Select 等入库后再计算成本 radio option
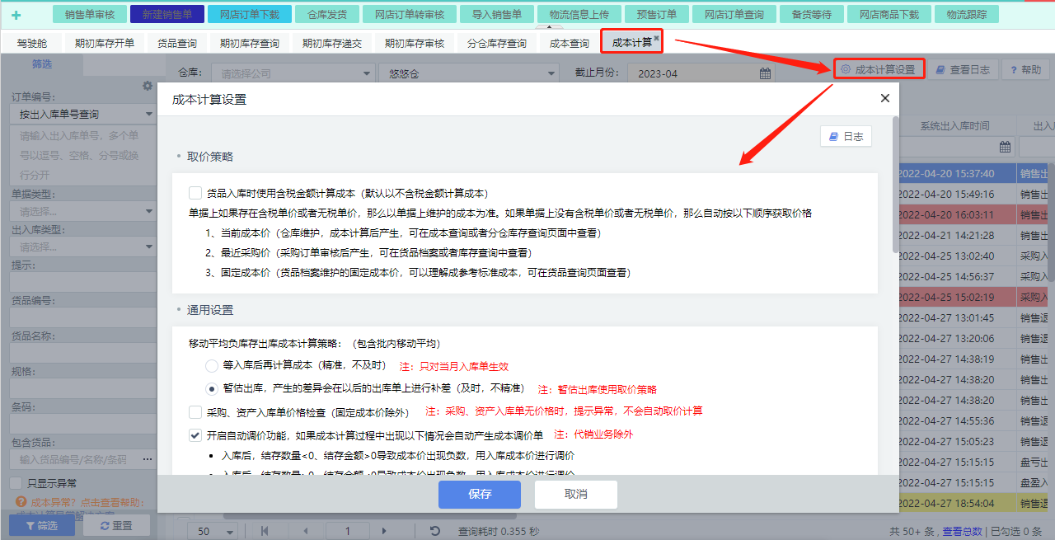 point(212,364)
